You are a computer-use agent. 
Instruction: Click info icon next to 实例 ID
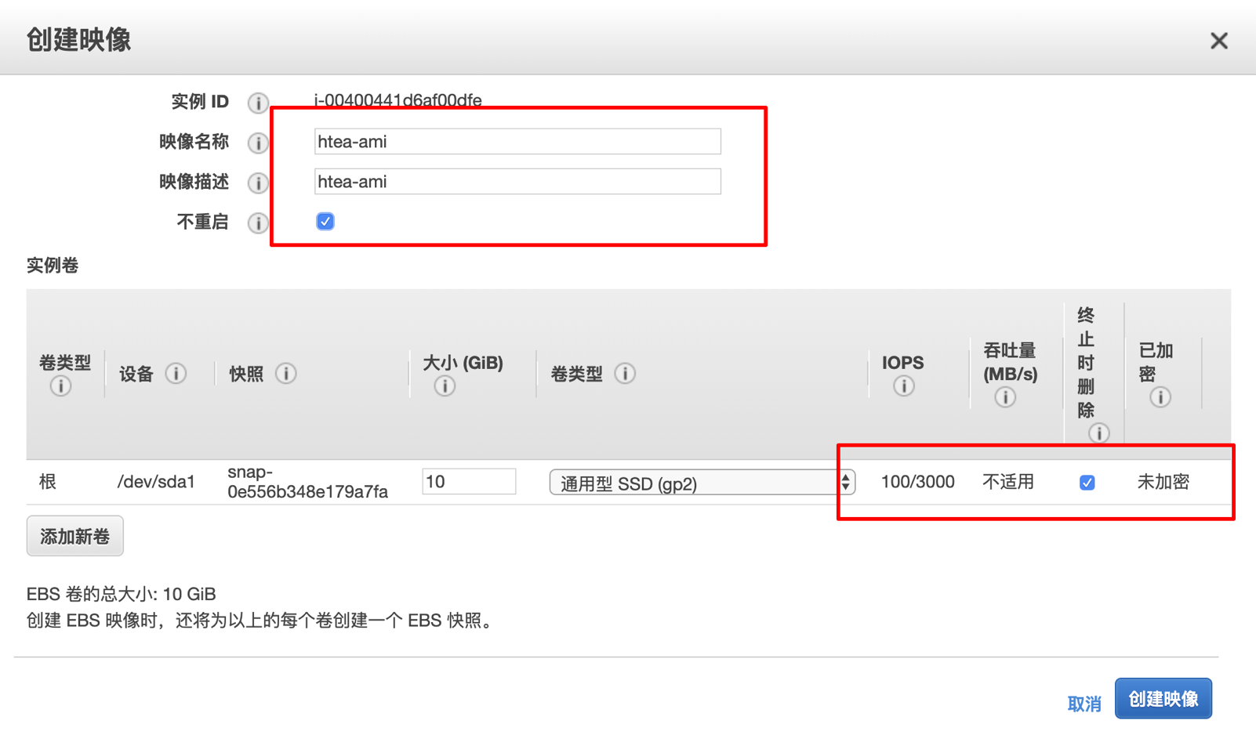click(258, 103)
